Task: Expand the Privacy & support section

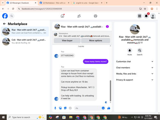Action: click(135, 80)
